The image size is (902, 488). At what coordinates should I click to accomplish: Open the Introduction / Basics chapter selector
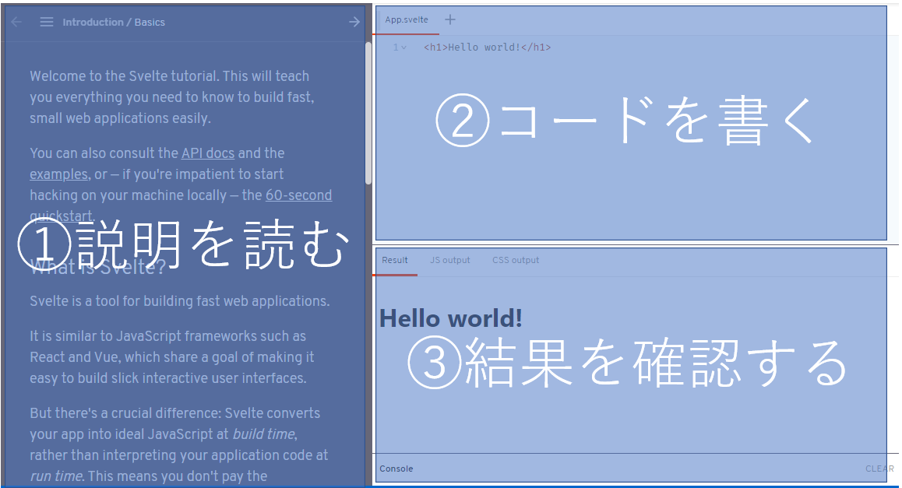pyautogui.click(x=114, y=22)
